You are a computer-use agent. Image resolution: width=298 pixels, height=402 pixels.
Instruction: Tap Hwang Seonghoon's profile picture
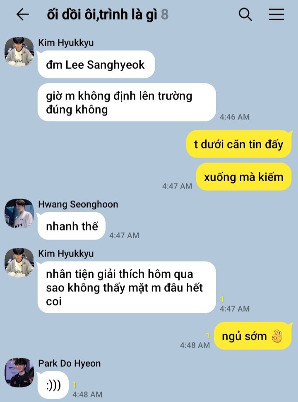point(19,213)
